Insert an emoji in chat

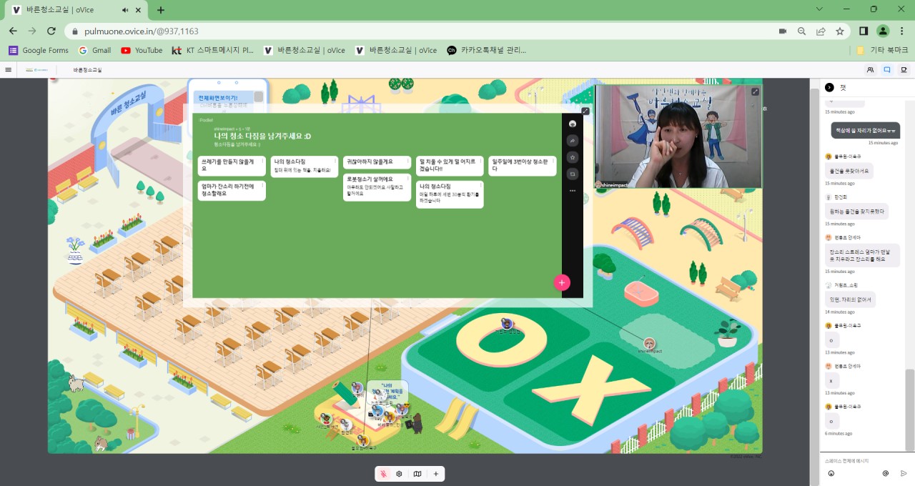pos(831,473)
